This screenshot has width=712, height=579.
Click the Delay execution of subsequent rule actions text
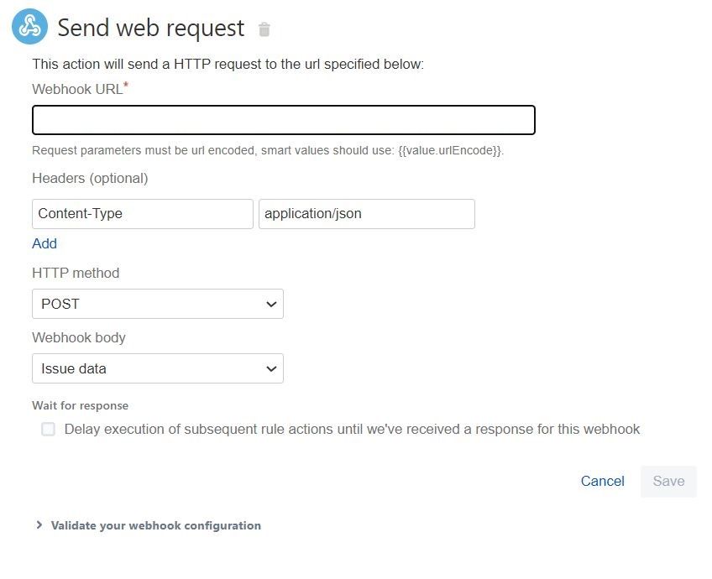[x=352, y=429]
